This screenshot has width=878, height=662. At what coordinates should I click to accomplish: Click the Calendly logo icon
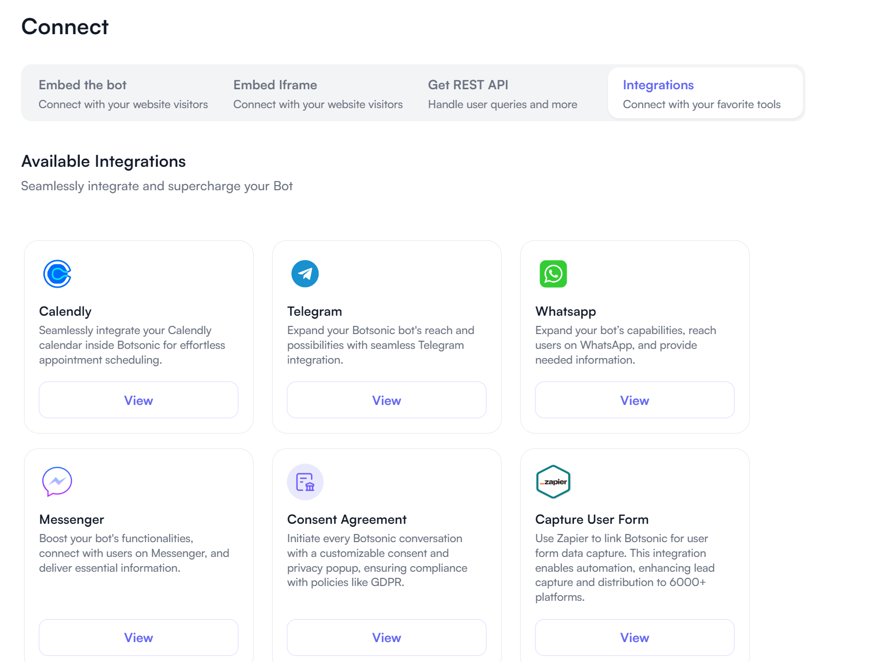57,274
